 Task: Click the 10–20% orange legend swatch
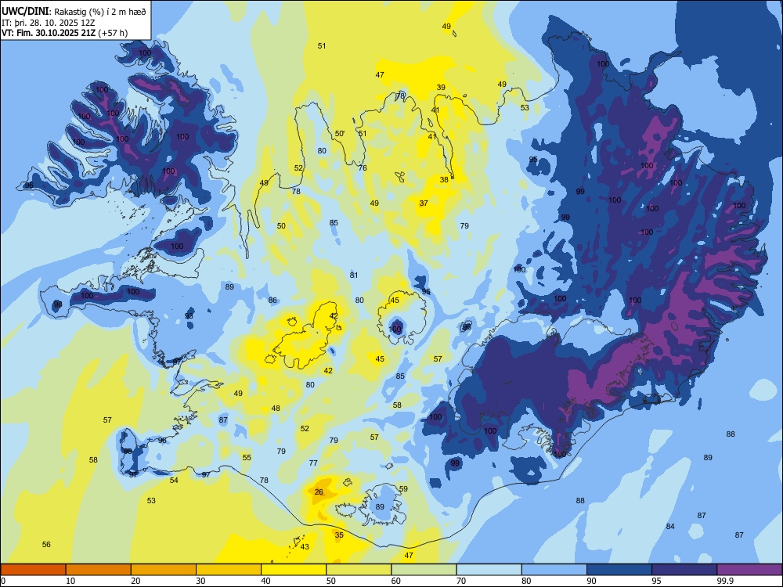[99, 570]
